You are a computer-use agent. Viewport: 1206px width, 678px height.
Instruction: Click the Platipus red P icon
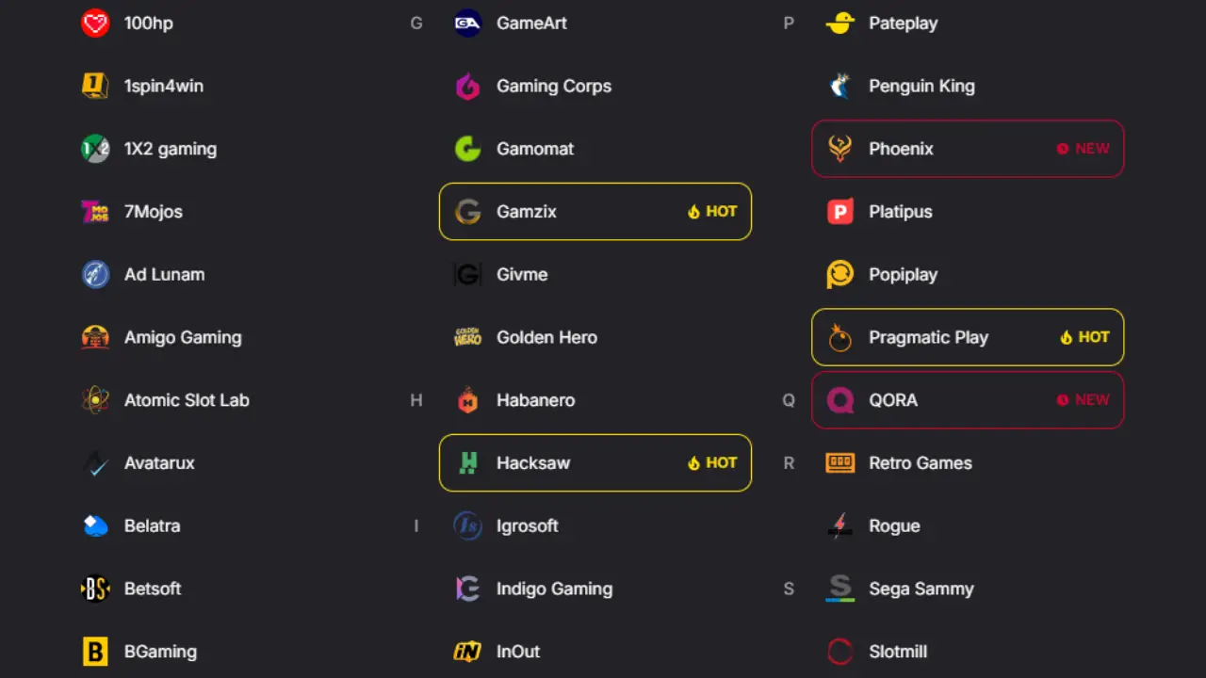point(839,212)
